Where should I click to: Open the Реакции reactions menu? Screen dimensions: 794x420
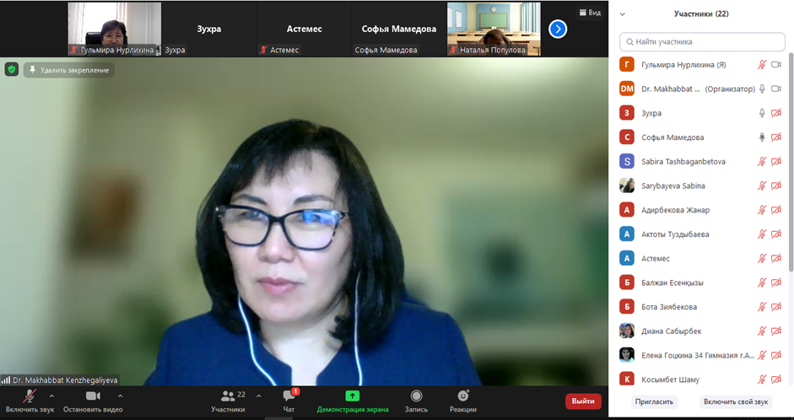pyautogui.click(x=463, y=401)
